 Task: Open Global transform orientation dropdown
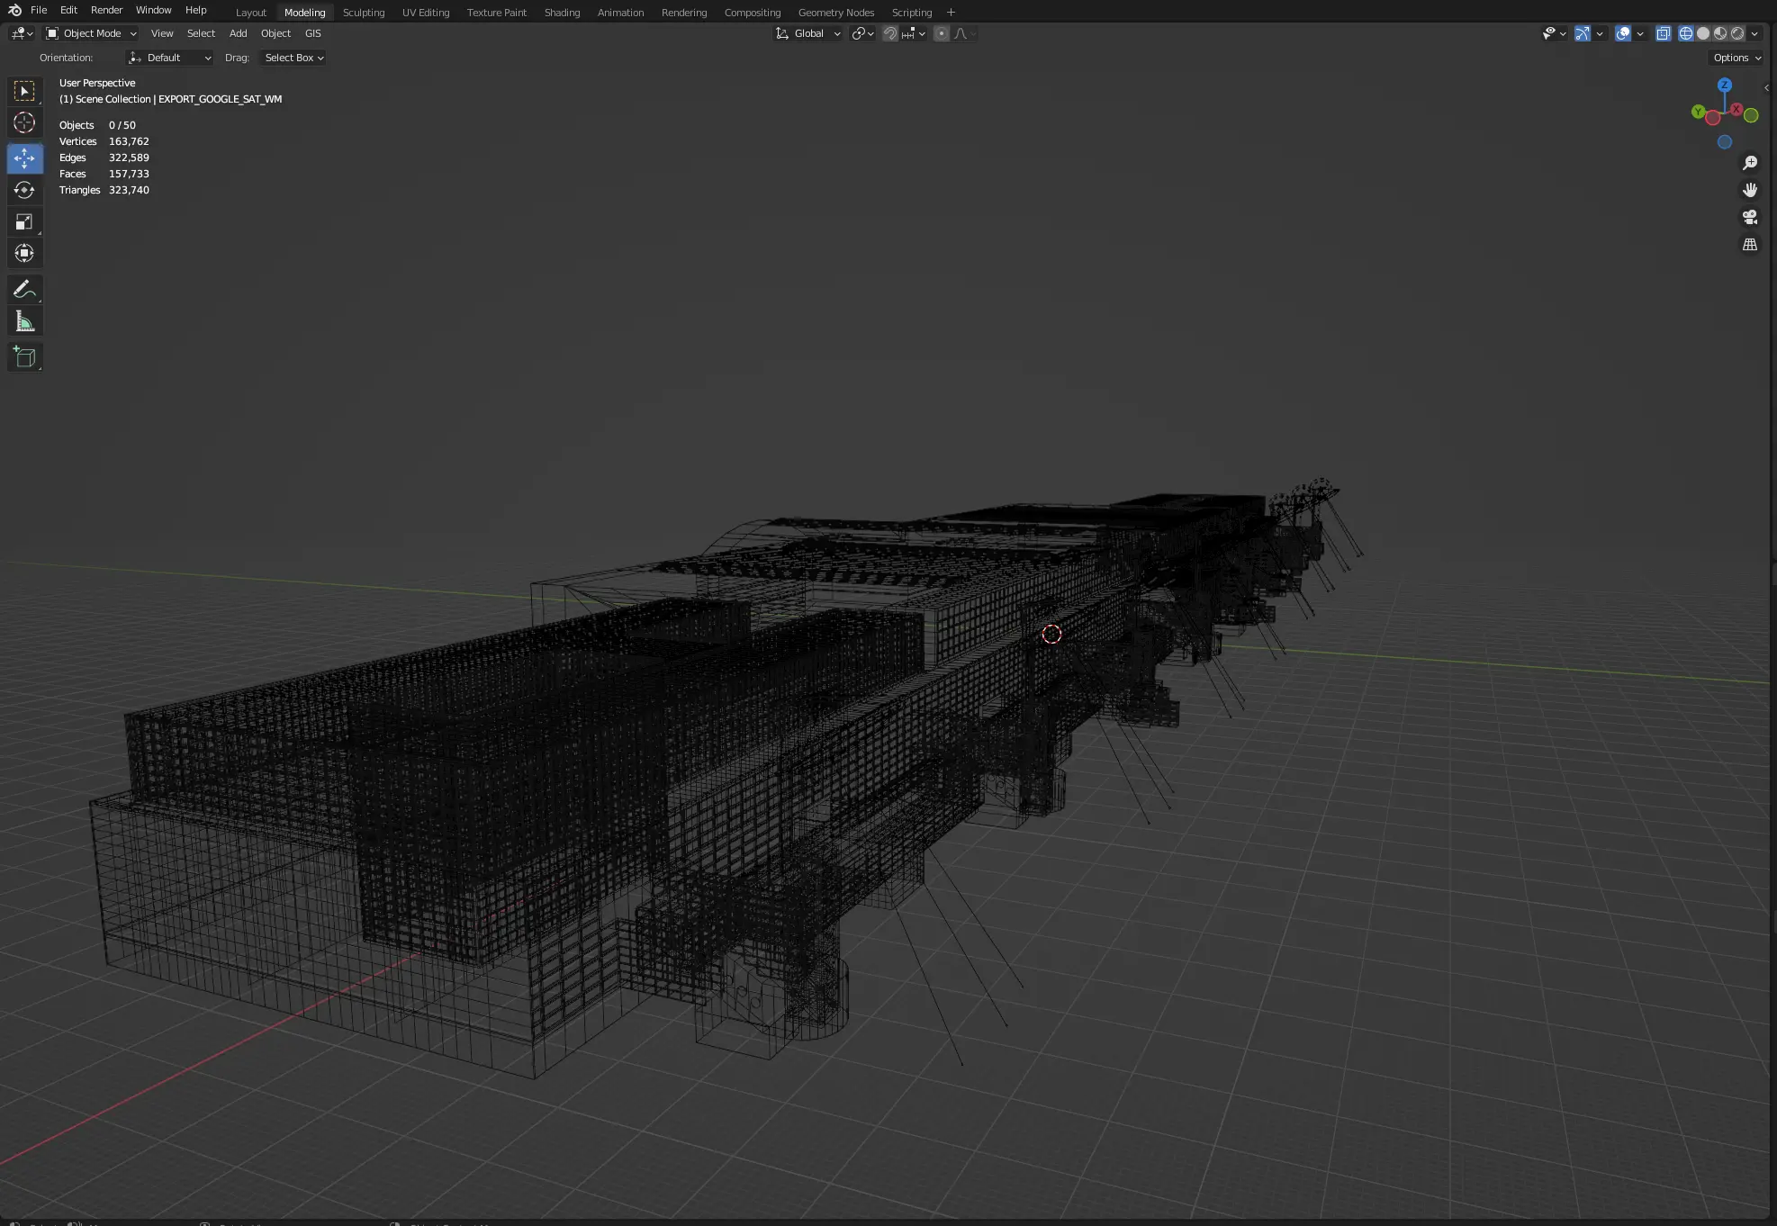(x=808, y=33)
